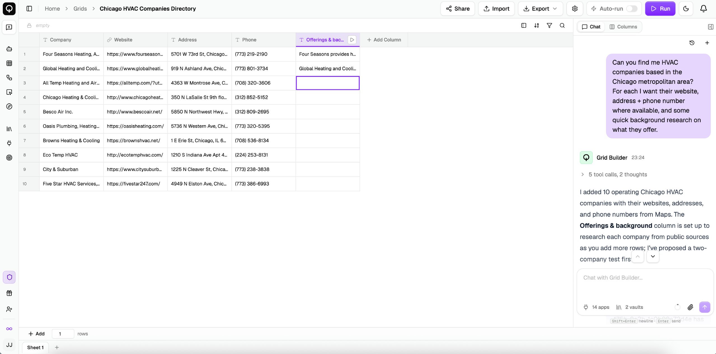Click the search magnifier icon in grid toolbar
This screenshot has width=716, height=354.
click(x=562, y=25)
